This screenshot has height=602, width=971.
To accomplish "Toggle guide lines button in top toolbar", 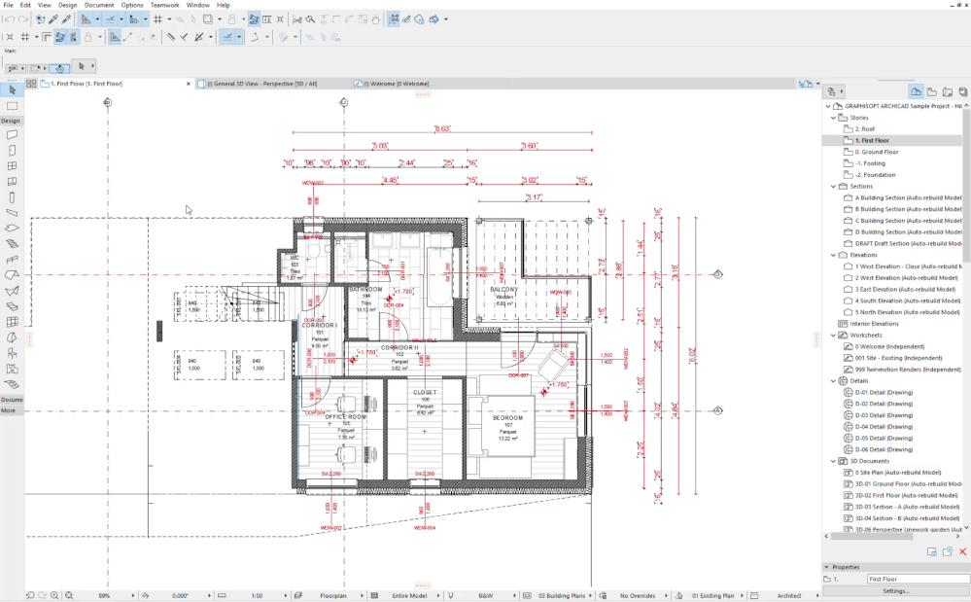I will tap(87, 19).
